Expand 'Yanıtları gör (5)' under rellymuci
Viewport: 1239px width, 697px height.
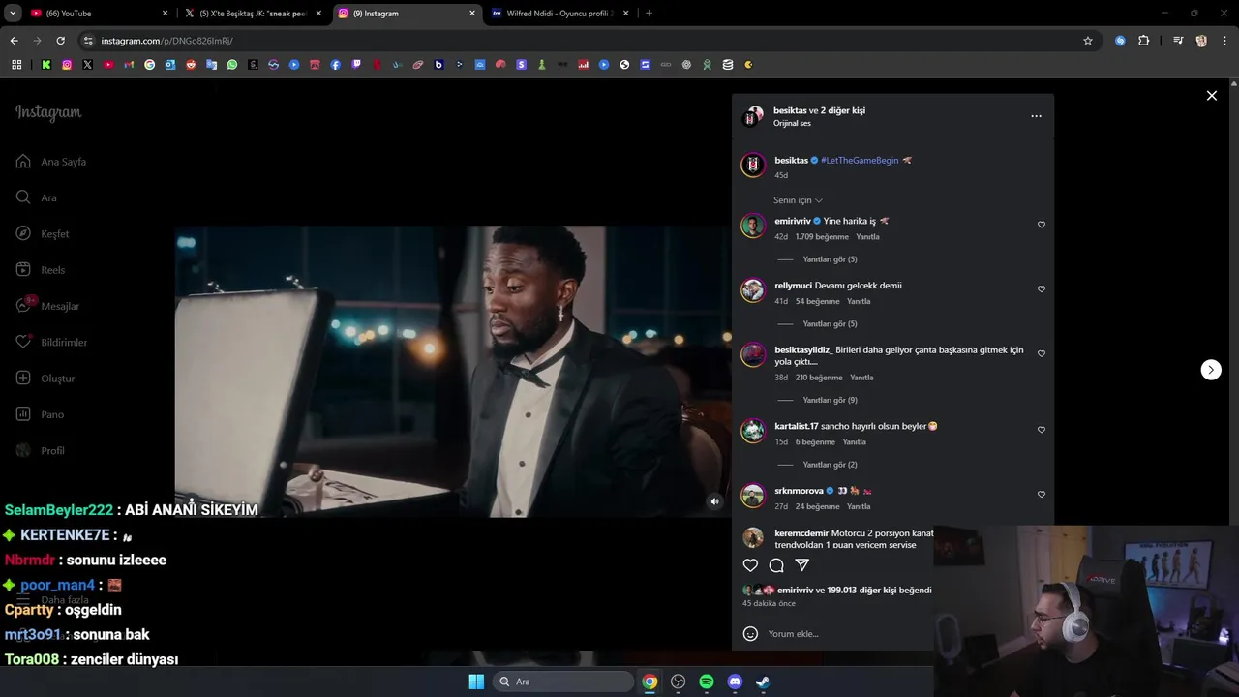[830, 324]
